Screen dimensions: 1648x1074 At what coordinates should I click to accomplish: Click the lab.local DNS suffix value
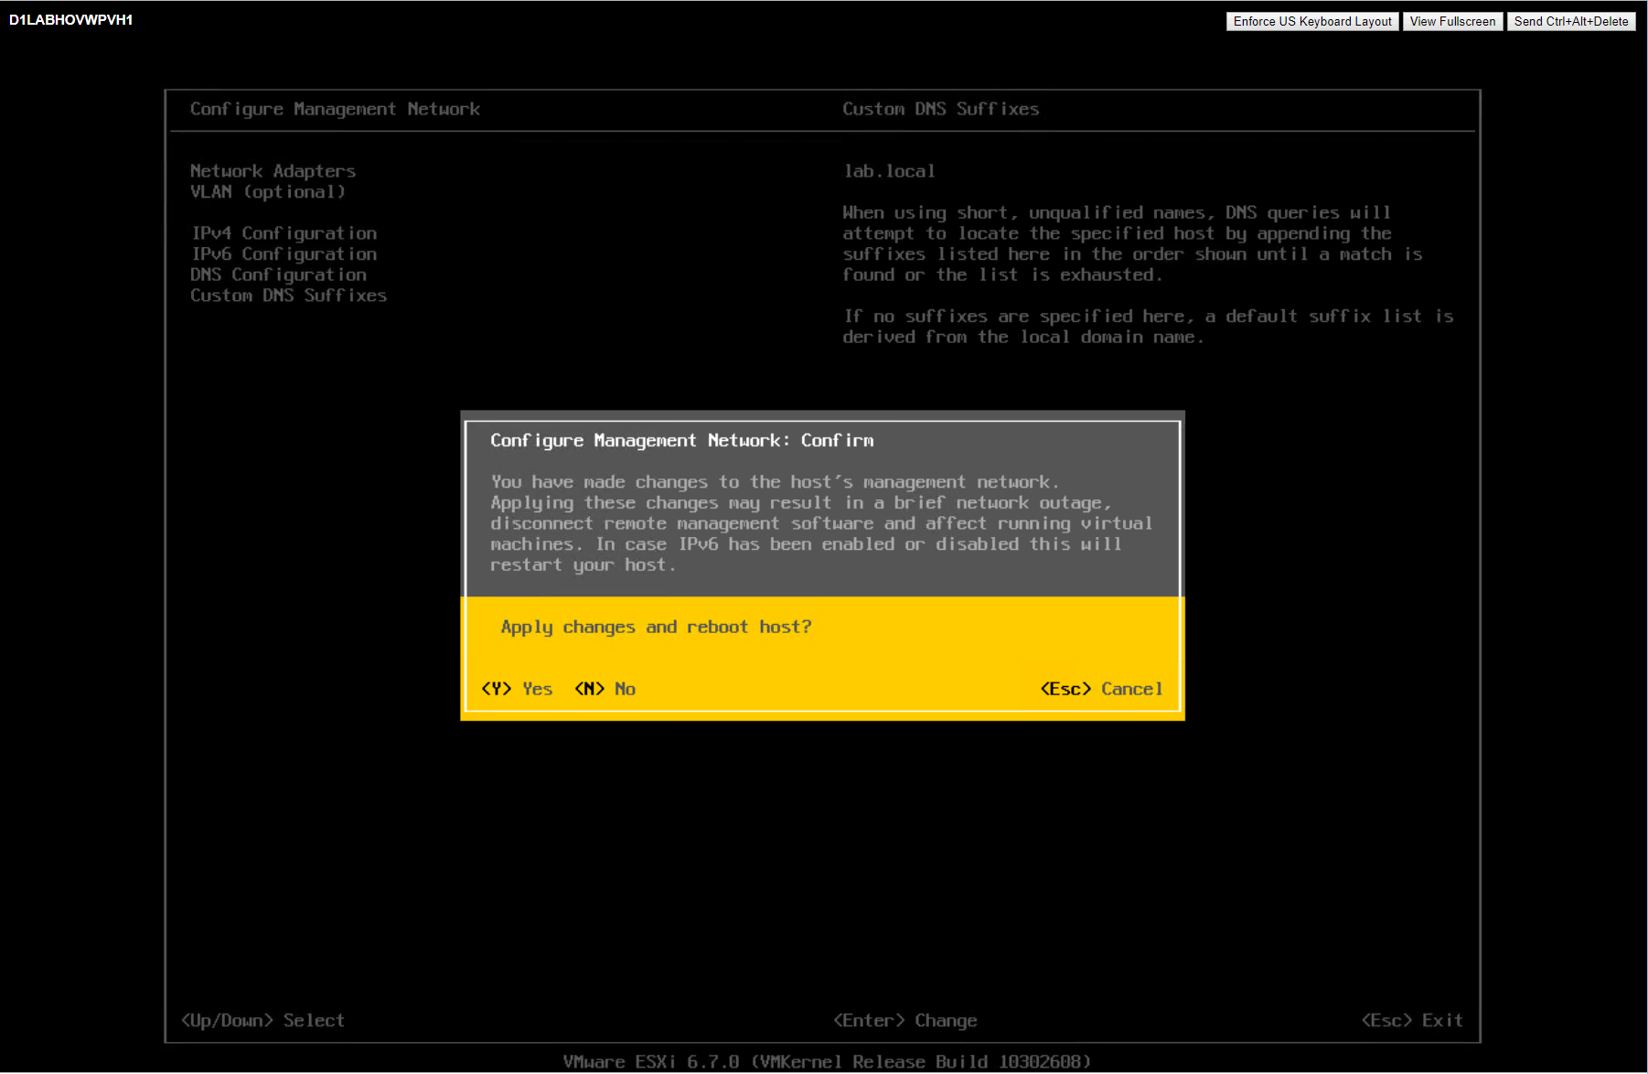pyautogui.click(x=889, y=171)
